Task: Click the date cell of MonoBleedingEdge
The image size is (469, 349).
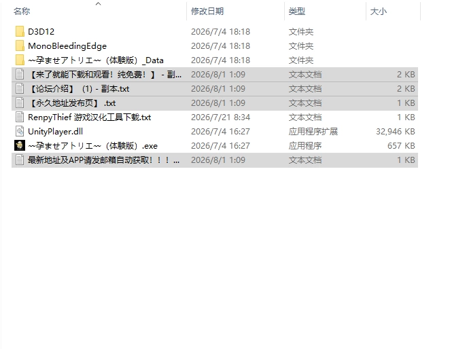Action: (221, 46)
